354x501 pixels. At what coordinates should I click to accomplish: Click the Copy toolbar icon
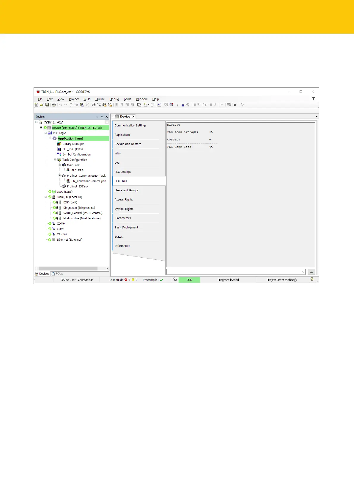(x=76, y=105)
